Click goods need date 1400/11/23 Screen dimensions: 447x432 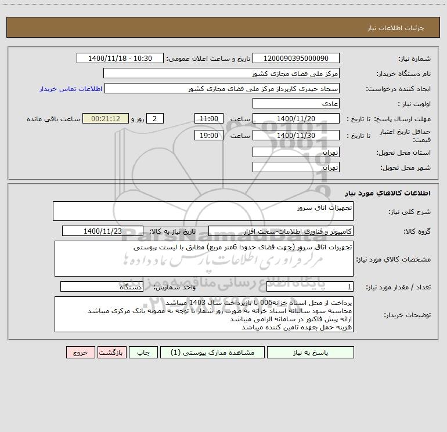(x=103, y=231)
